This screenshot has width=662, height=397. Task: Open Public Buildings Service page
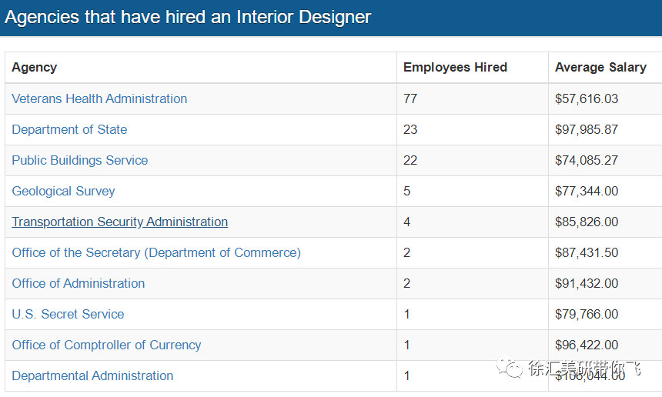tap(80, 160)
